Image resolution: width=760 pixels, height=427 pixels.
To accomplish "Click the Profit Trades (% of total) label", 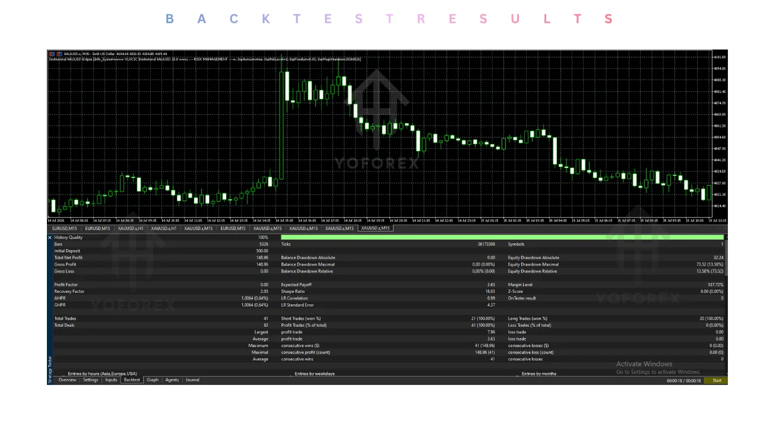I will [304, 326].
